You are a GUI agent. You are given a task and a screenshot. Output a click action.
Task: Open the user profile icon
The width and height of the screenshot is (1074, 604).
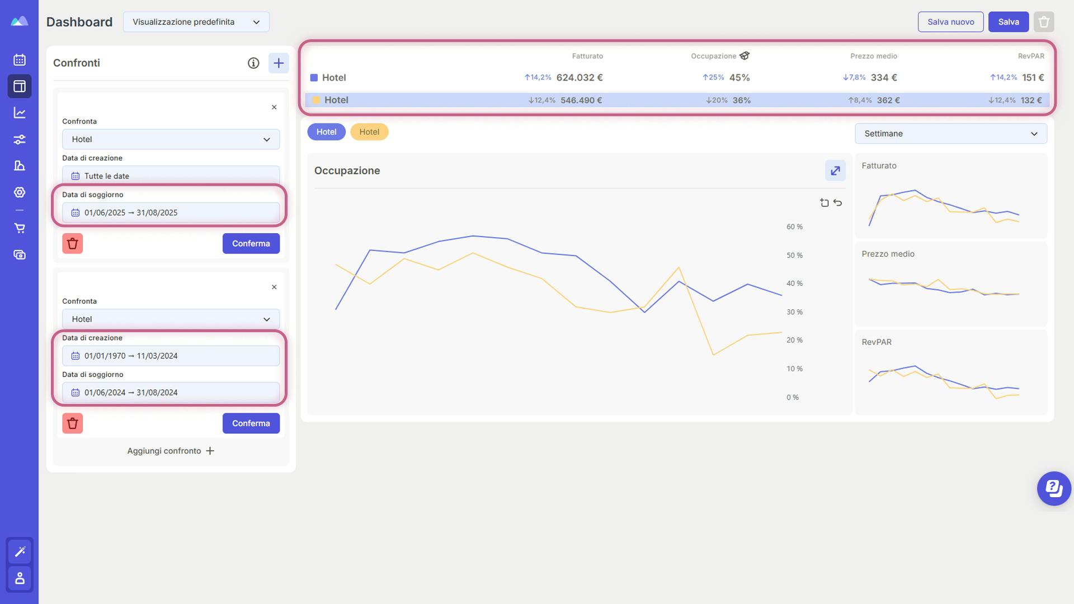(20, 578)
